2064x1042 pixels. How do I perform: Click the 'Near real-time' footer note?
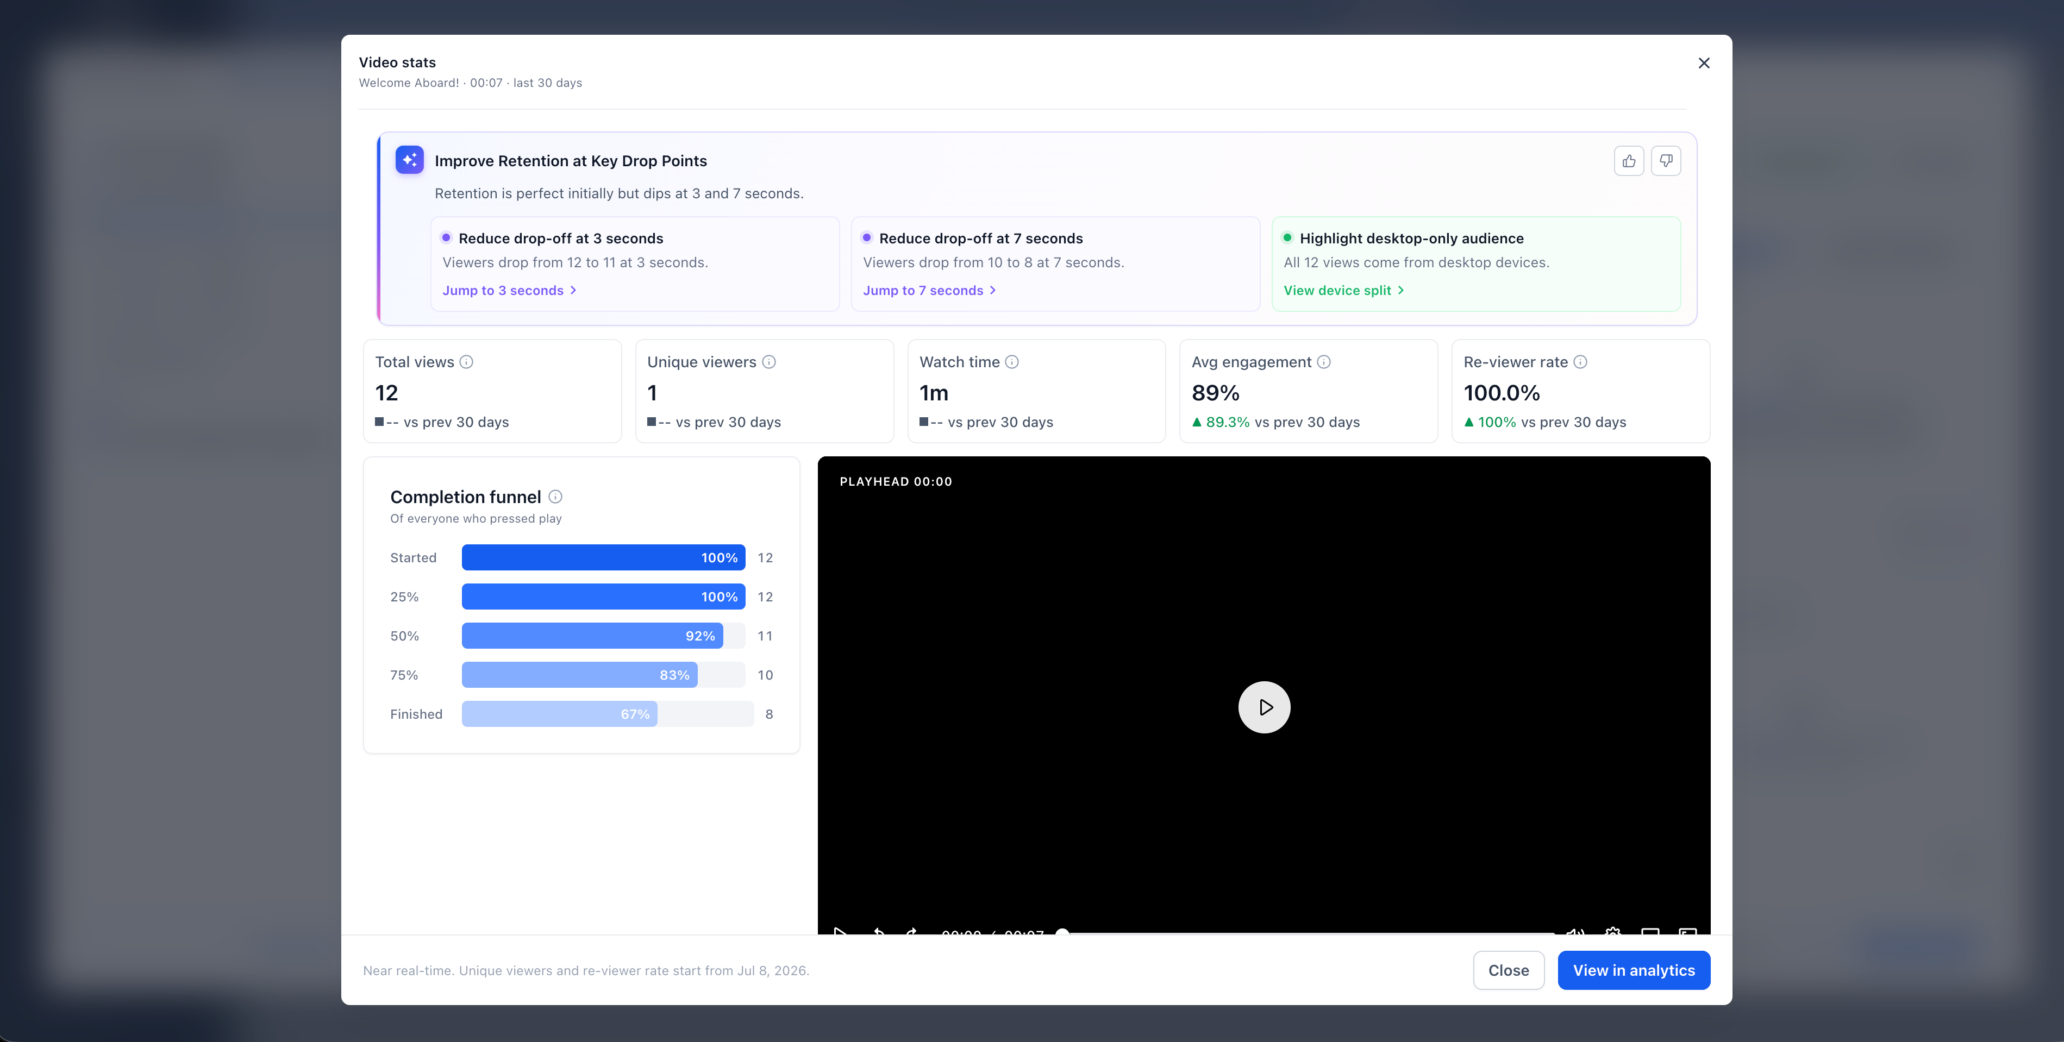586,971
